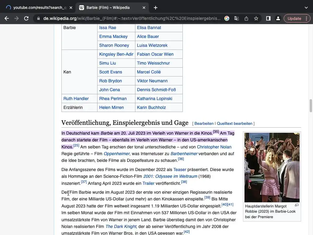This screenshot has width=313, height=235.
Task: Open the Viktor Neumann link
Action: pos(152,81)
